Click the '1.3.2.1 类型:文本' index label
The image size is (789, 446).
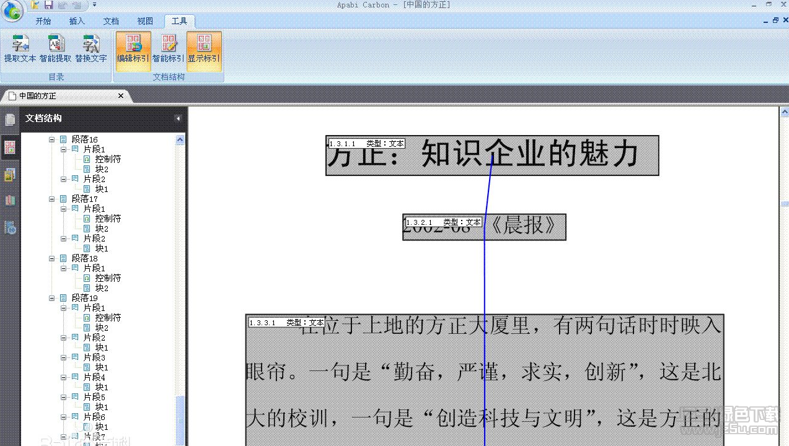pyautogui.click(x=444, y=222)
